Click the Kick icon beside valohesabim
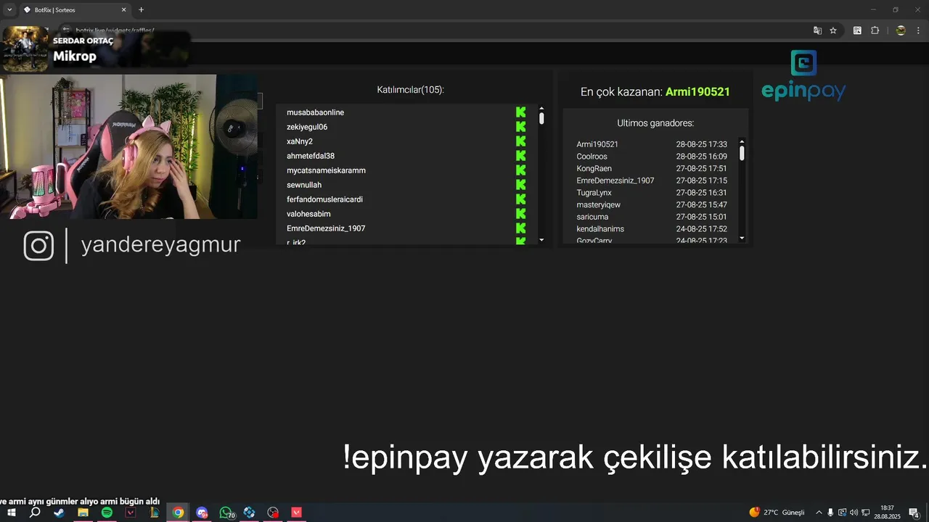 tap(520, 214)
